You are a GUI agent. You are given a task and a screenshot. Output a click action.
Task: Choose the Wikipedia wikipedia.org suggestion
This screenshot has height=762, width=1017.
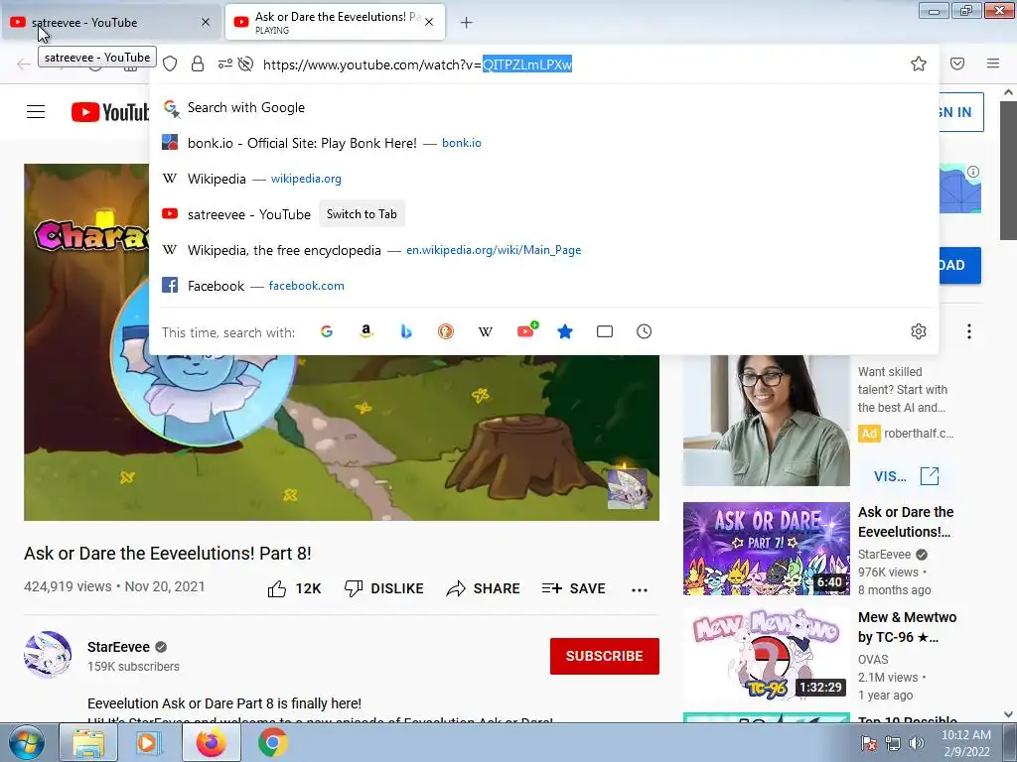543,179
